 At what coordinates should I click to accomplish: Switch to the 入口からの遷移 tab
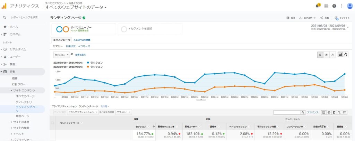[82, 40]
